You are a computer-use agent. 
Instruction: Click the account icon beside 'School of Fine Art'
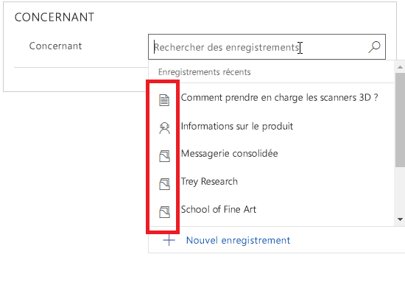pos(164,212)
